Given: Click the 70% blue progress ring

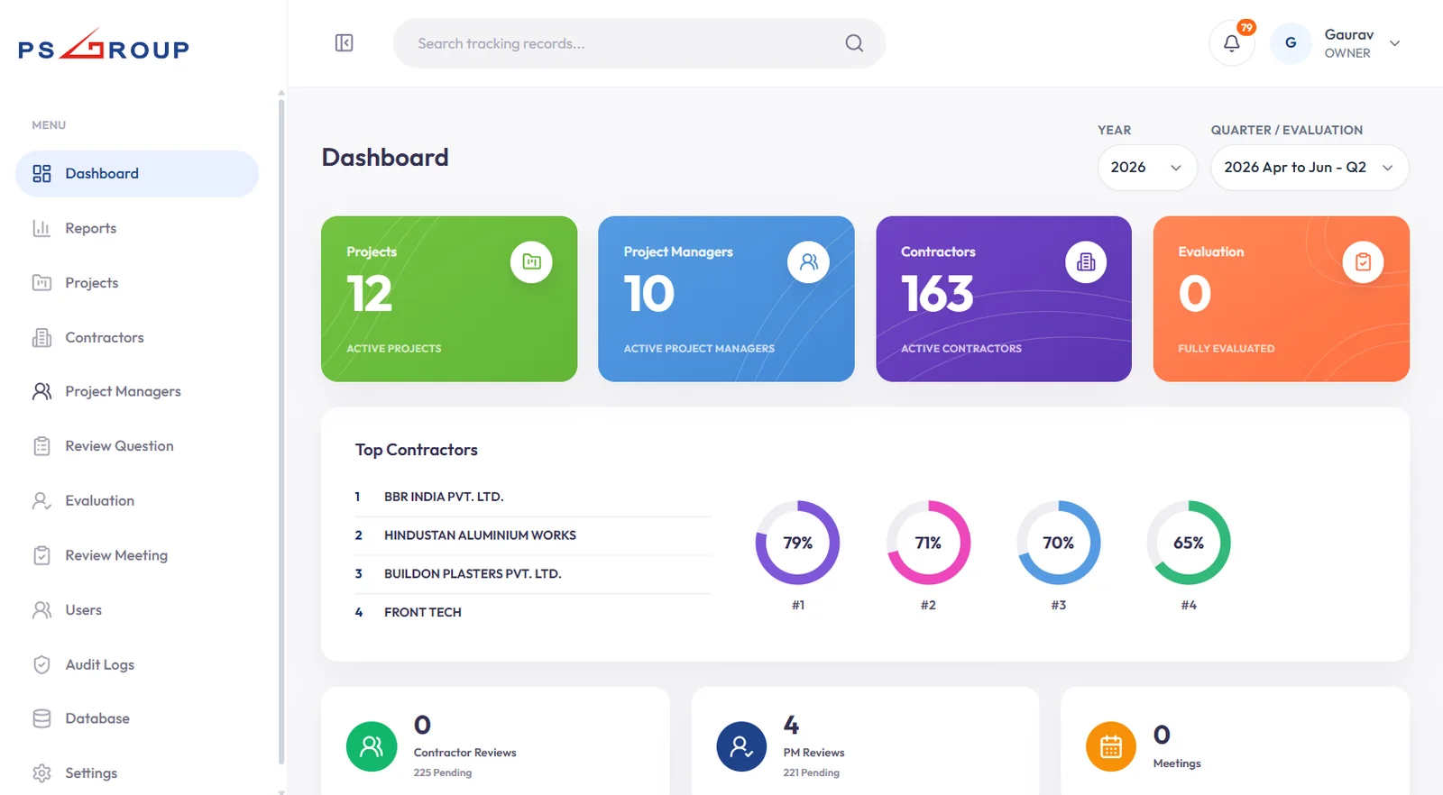Looking at the screenshot, I should 1059,543.
